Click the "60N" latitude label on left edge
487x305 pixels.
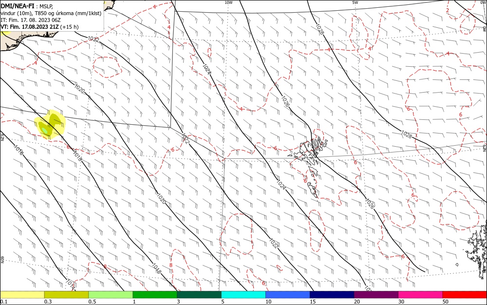click(2, 259)
